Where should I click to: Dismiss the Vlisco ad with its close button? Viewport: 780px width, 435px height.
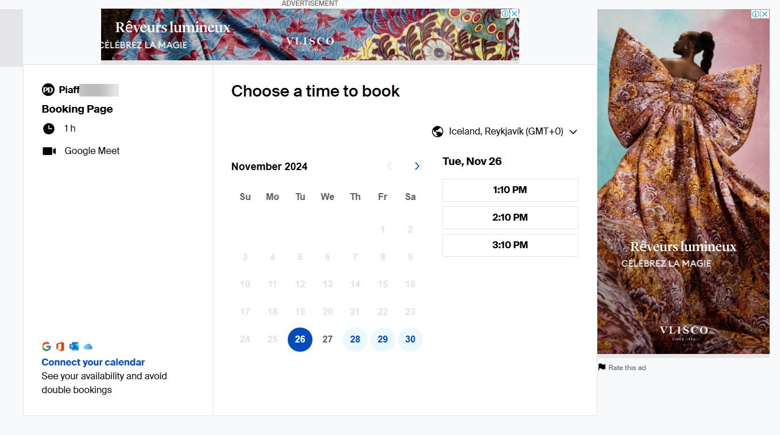(764, 14)
